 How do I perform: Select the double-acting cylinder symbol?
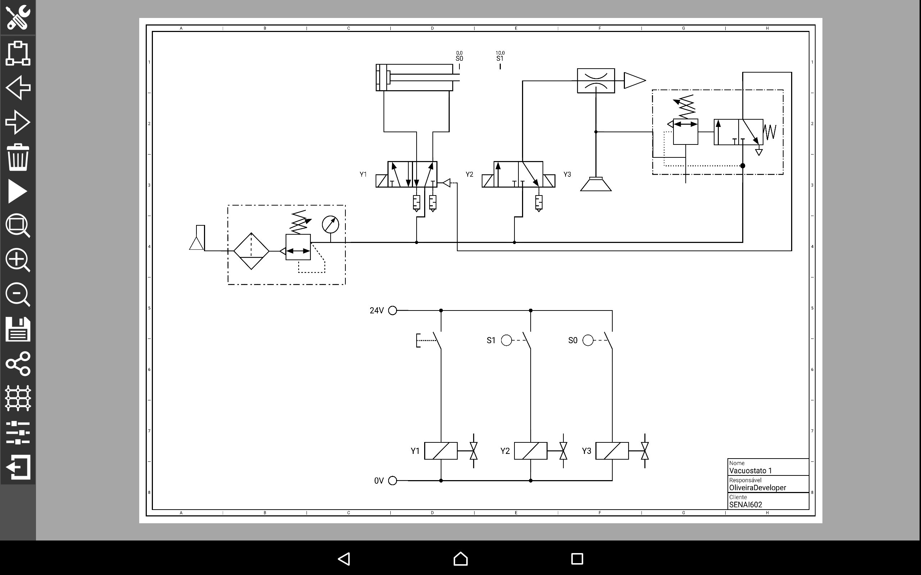coord(417,78)
